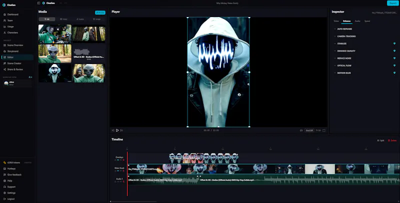Filter media by Image
The width and height of the screenshot is (400, 203).
coord(96,19)
